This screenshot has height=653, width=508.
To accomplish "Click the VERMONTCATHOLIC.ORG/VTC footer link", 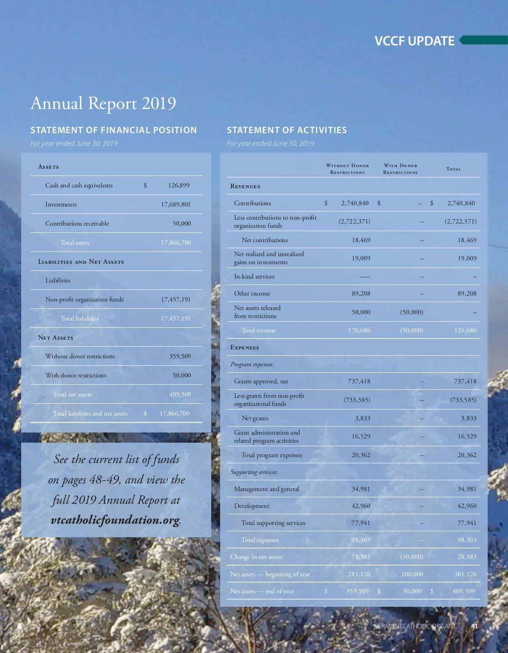I will 416,626.
